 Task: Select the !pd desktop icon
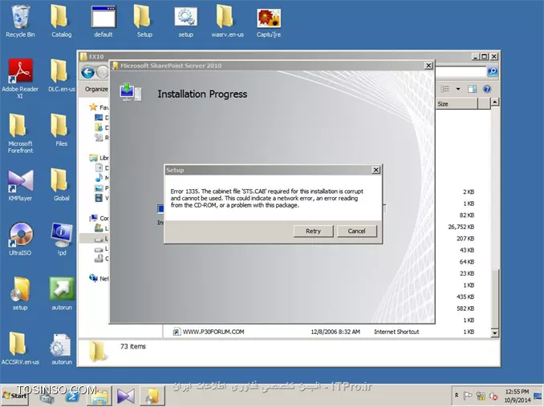click(61, 239)
